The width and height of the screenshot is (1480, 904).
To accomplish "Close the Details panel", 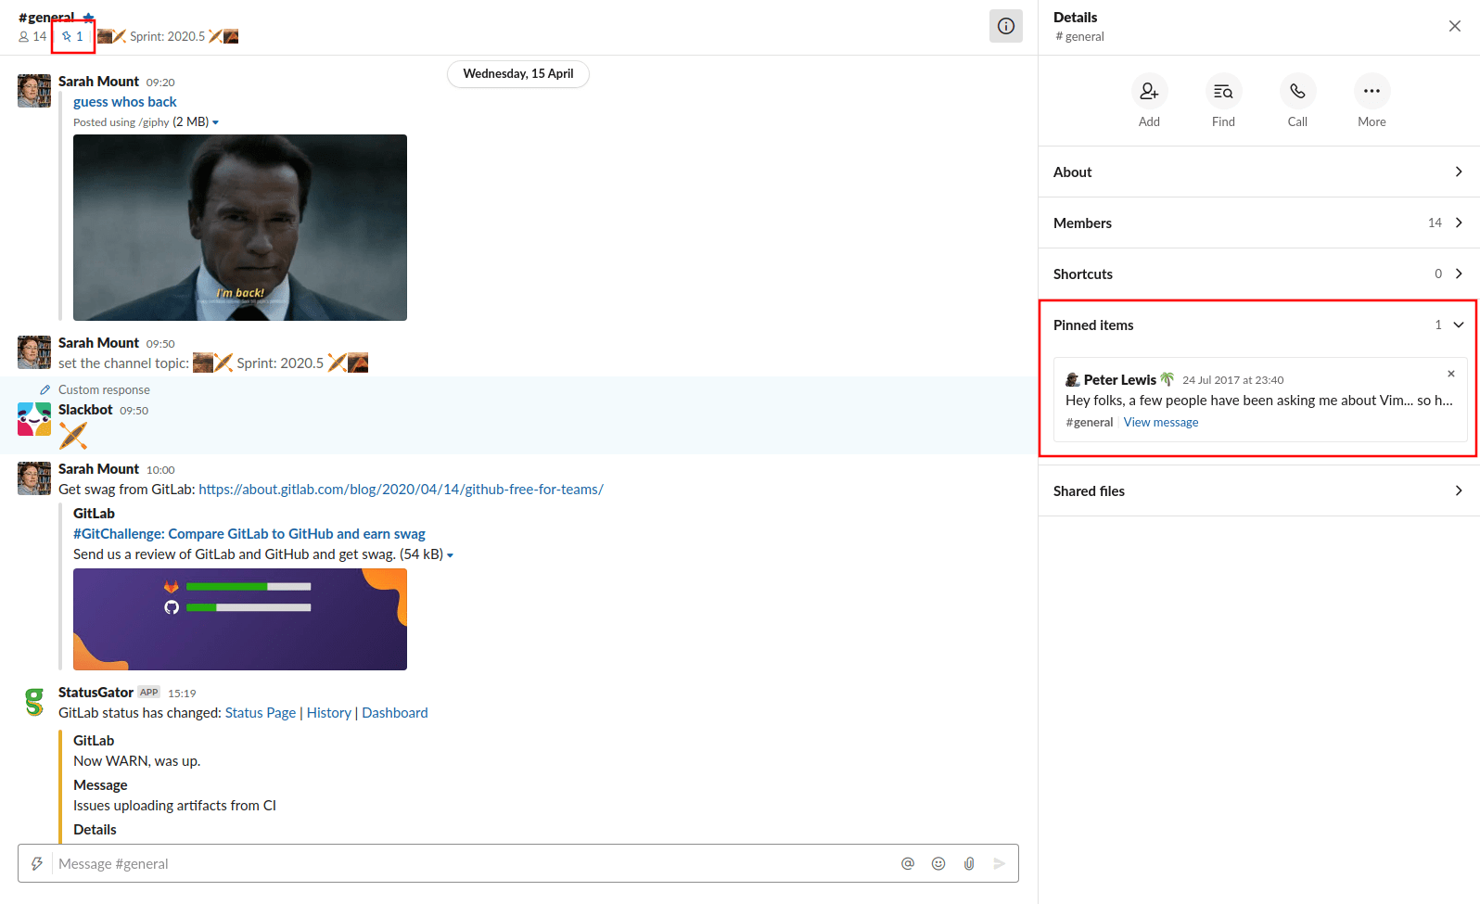I will pos(1454,26).
